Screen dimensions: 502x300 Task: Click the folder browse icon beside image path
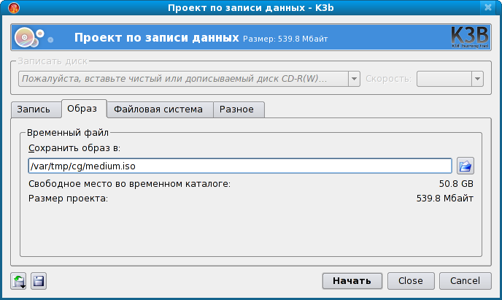coord(466,166)
